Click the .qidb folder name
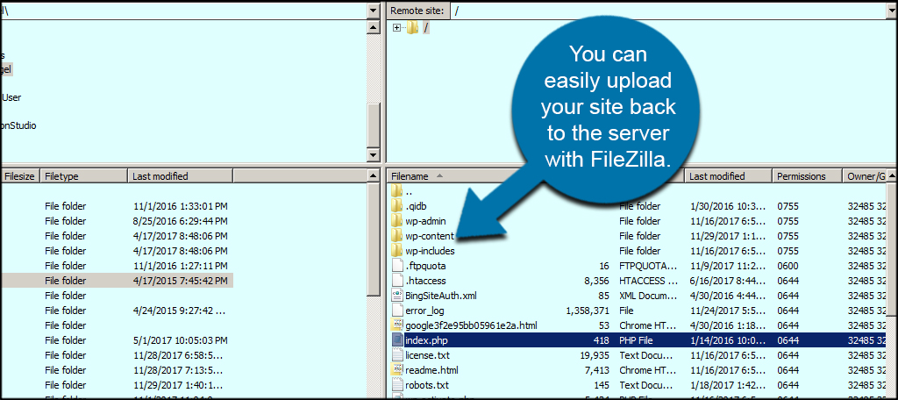 tap(417, 206)
